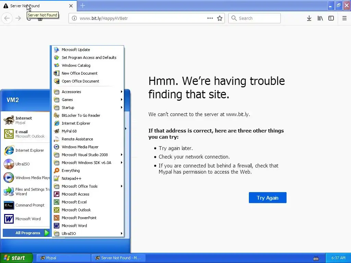
Task: Expand Microsoft Office Tools submenu
Action: click(88, 186)
